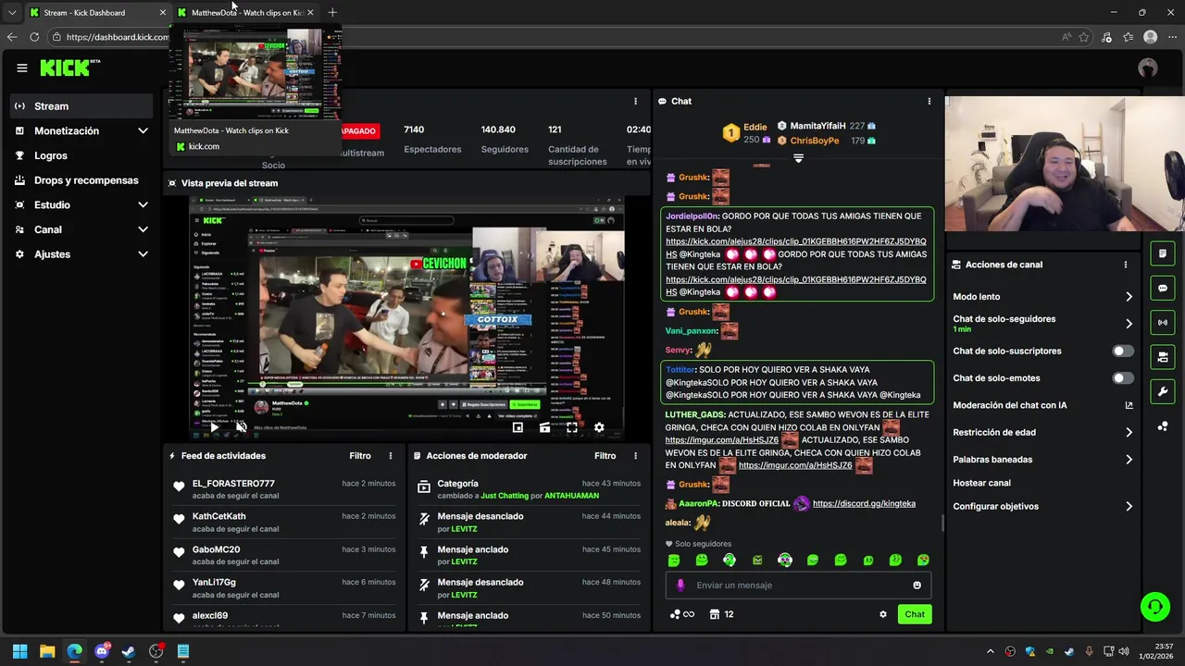Create a clip from the stream preview
The width and height of the screenshot is (1185, 666).
[544, 427]
